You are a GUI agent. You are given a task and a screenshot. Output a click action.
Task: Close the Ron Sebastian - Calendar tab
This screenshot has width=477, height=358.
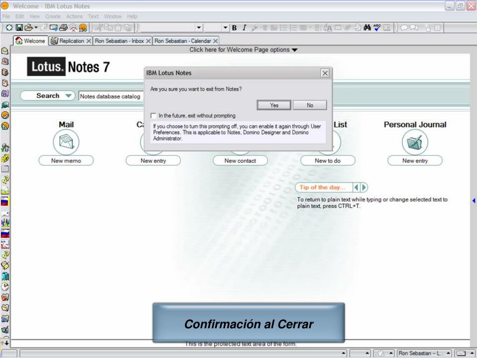pyautogui.click(x=215, y=41)
